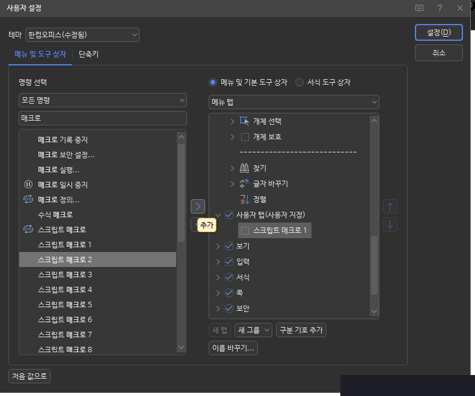
Task: Click the 처음 값으로 reset button
Action: (29, 376)
